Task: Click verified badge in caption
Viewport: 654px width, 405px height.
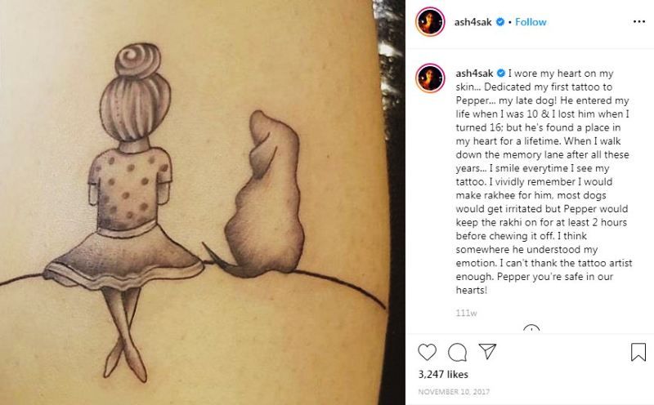Action: pyautogui.click(x=501, y=73)
